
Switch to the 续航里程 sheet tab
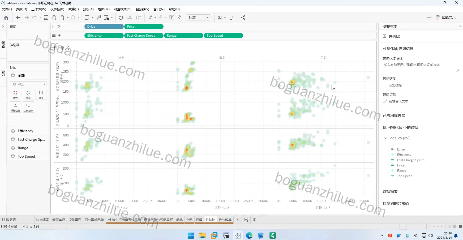click(75, 220)
